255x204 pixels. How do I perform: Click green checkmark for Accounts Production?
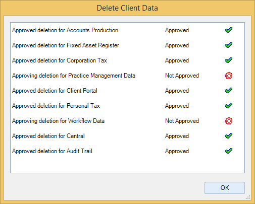pyautogui.click(x=229, y=30)
